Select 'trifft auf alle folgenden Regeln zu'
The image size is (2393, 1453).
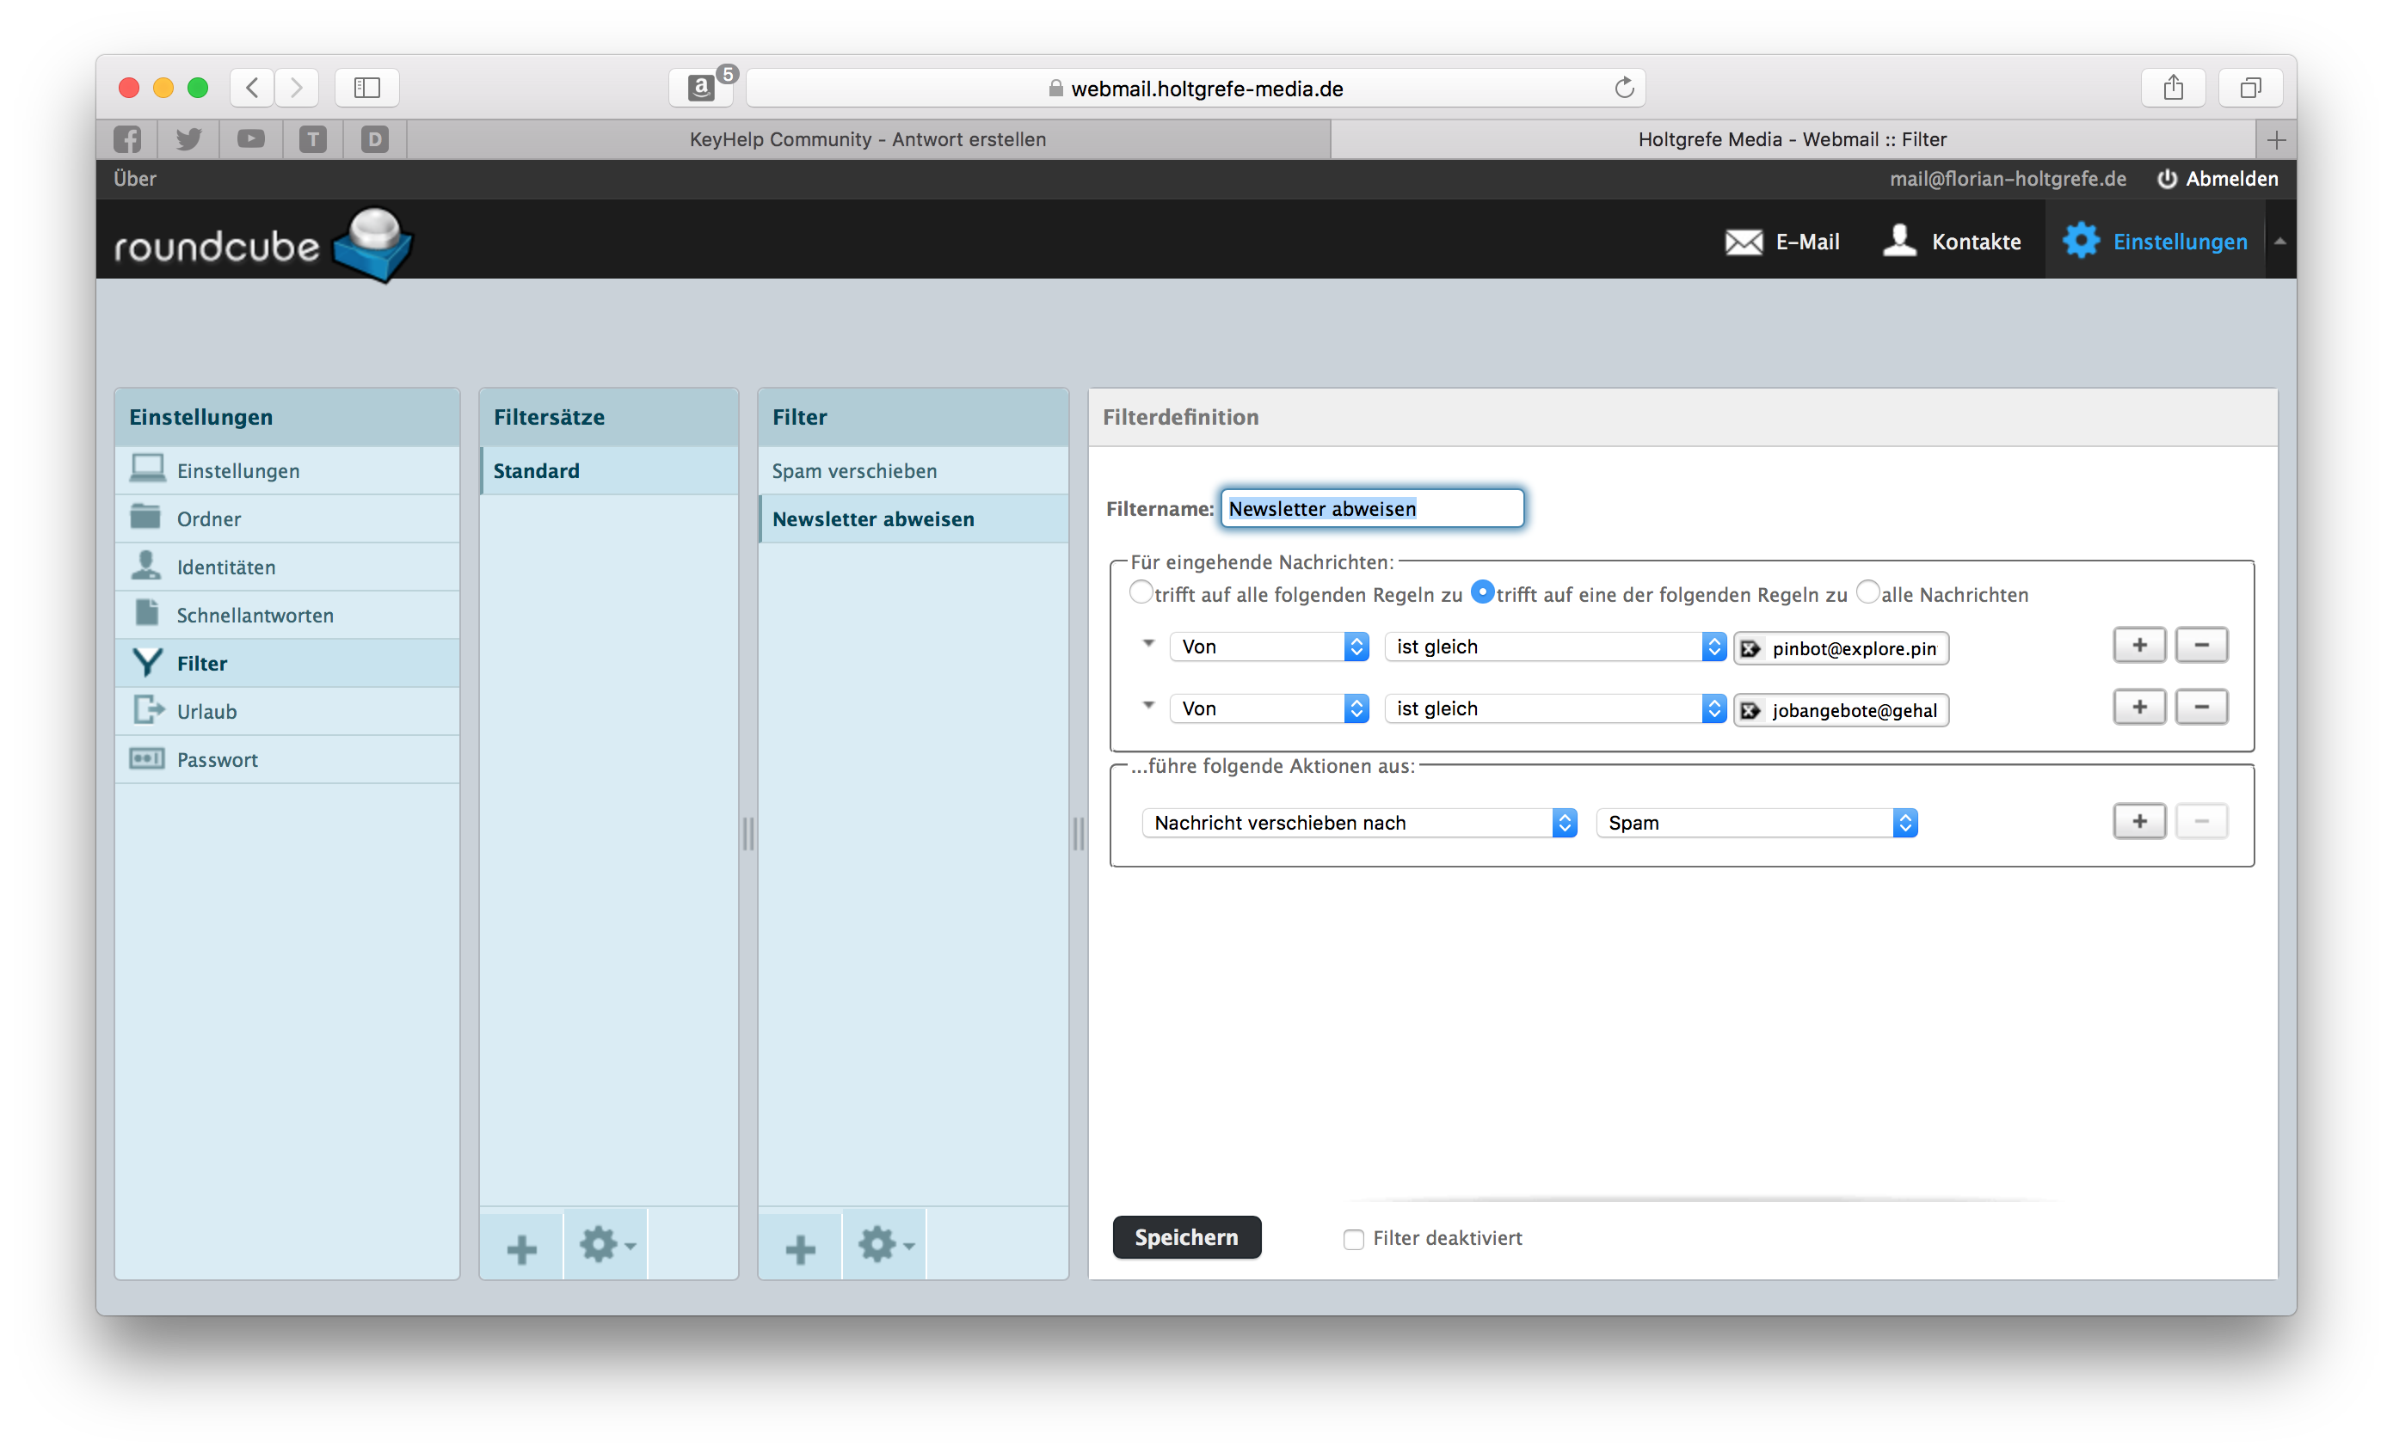coord(1141,592)
